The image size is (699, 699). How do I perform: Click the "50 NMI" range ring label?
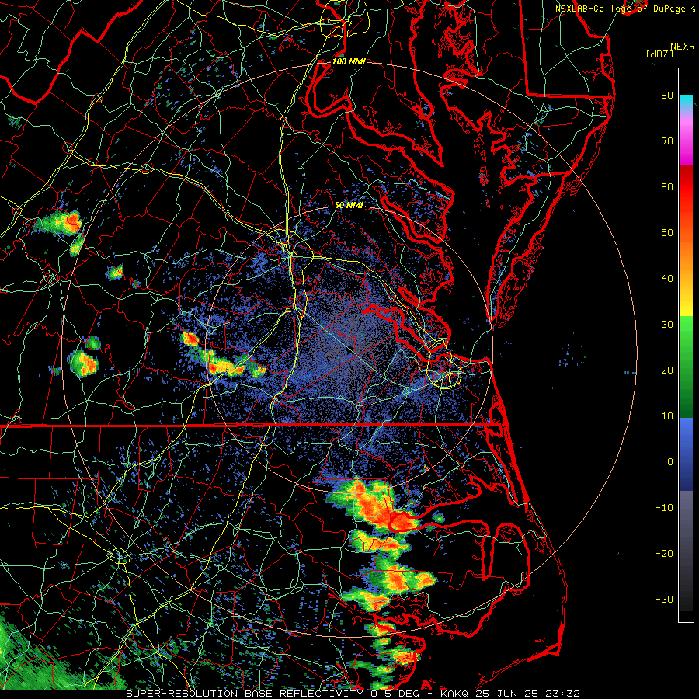(x=349, y=206)
